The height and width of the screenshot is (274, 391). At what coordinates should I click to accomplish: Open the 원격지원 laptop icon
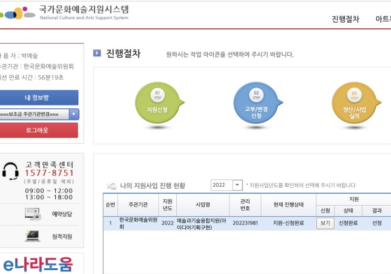[x=33, y=236]
